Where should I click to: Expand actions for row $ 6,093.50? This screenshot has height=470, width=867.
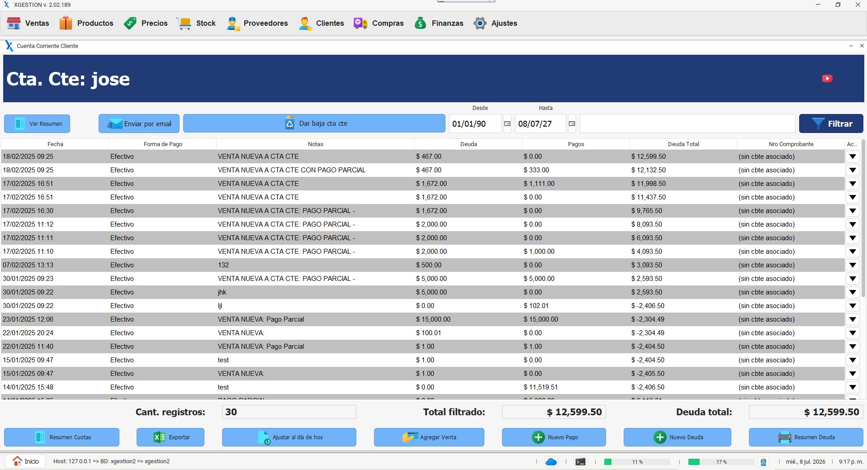(x=853, y=238)
